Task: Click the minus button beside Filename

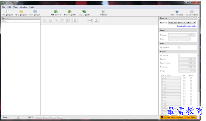Action: (x=194, y=35)
